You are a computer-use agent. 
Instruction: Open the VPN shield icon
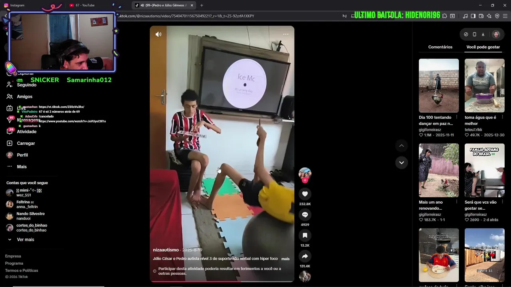click(x=497, y=16)
